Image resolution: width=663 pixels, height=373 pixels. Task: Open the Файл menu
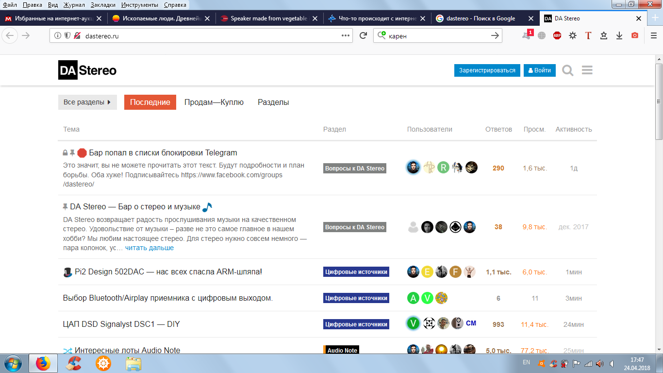(x=10, y=5)
